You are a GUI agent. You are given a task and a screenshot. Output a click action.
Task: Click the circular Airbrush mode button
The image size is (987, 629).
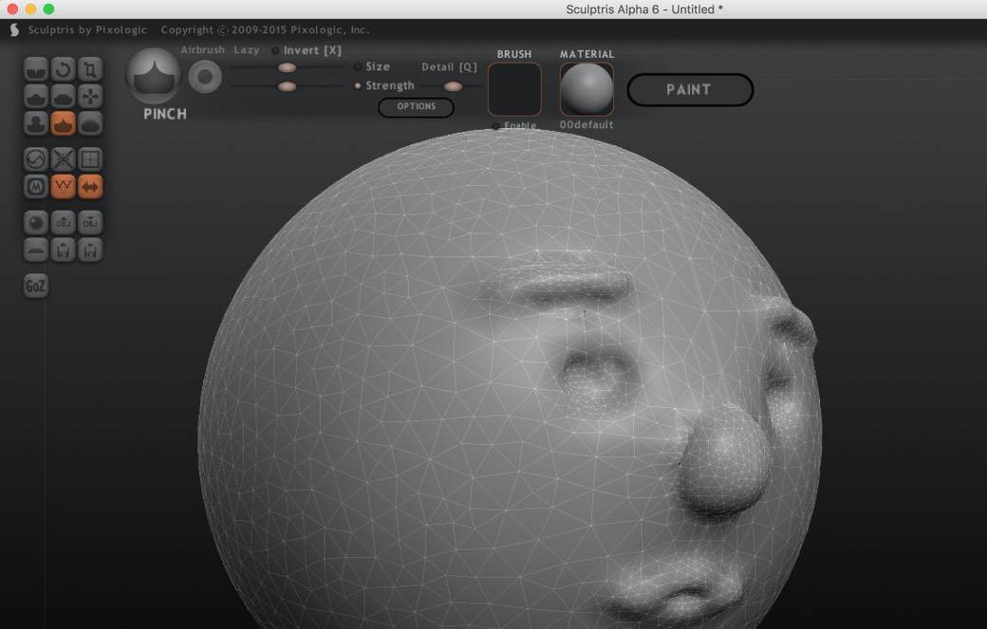coord(205,77)
